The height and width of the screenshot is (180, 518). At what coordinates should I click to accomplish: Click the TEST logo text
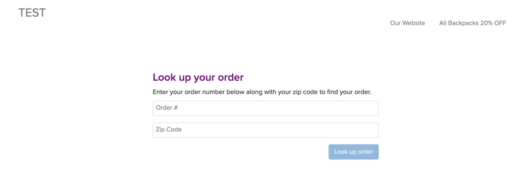tap(32, 13)
